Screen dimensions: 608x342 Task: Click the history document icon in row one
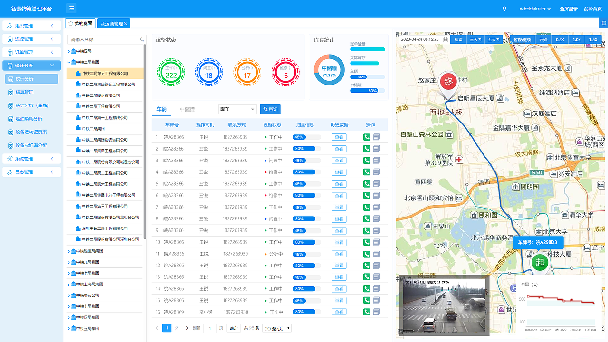coord(375,137)
